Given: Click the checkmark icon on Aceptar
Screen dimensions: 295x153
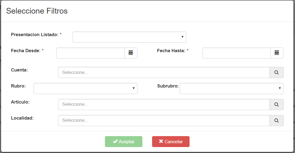Looking at the screenshot, I should click(115, 142).
